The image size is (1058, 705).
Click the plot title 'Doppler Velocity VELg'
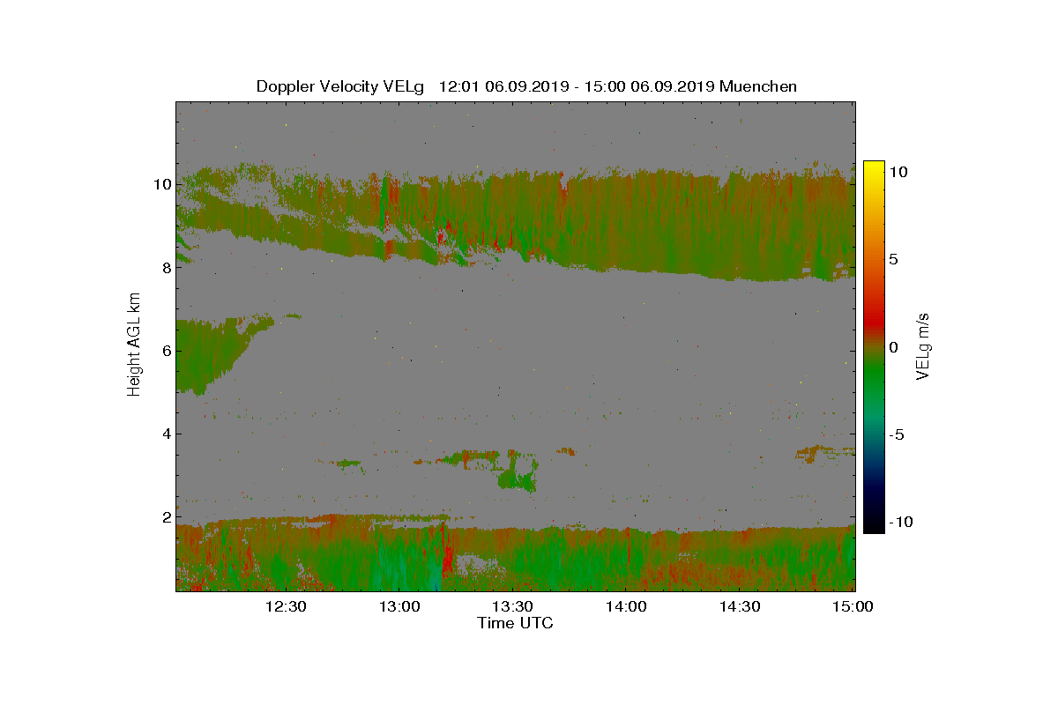(x=340, y=86)
